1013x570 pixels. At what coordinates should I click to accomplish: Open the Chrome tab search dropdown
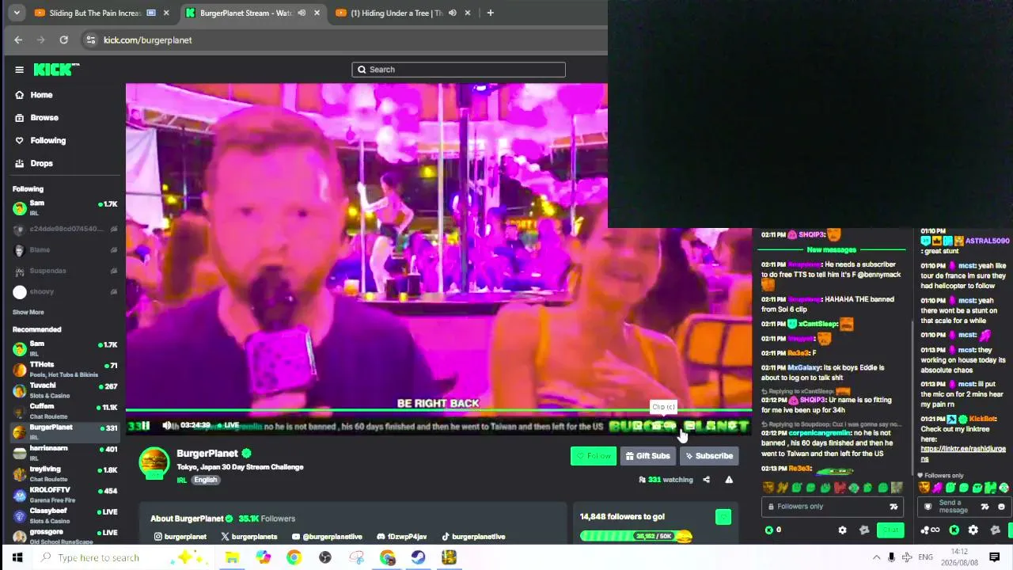pos(18,13)
